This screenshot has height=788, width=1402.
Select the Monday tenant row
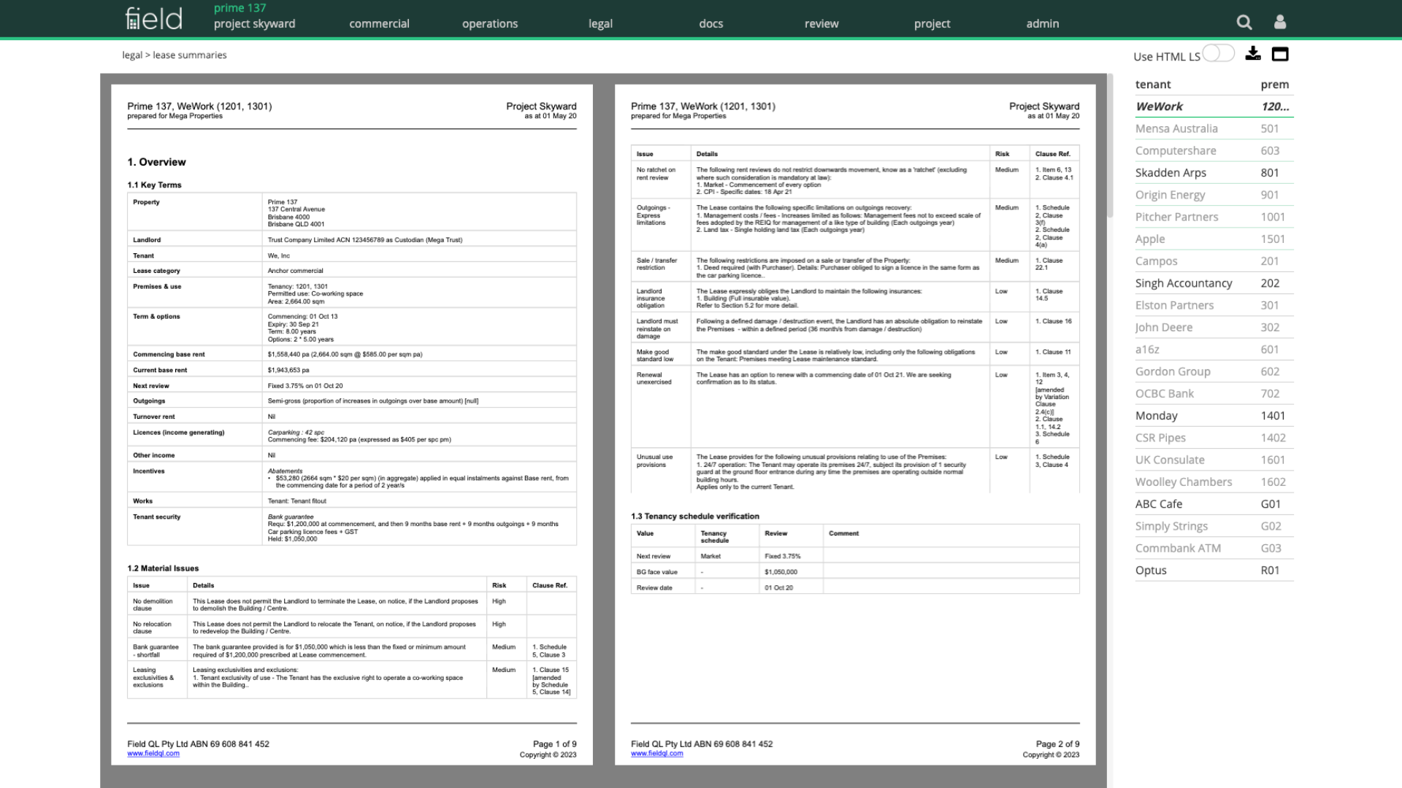click(x=1214, y=415)
